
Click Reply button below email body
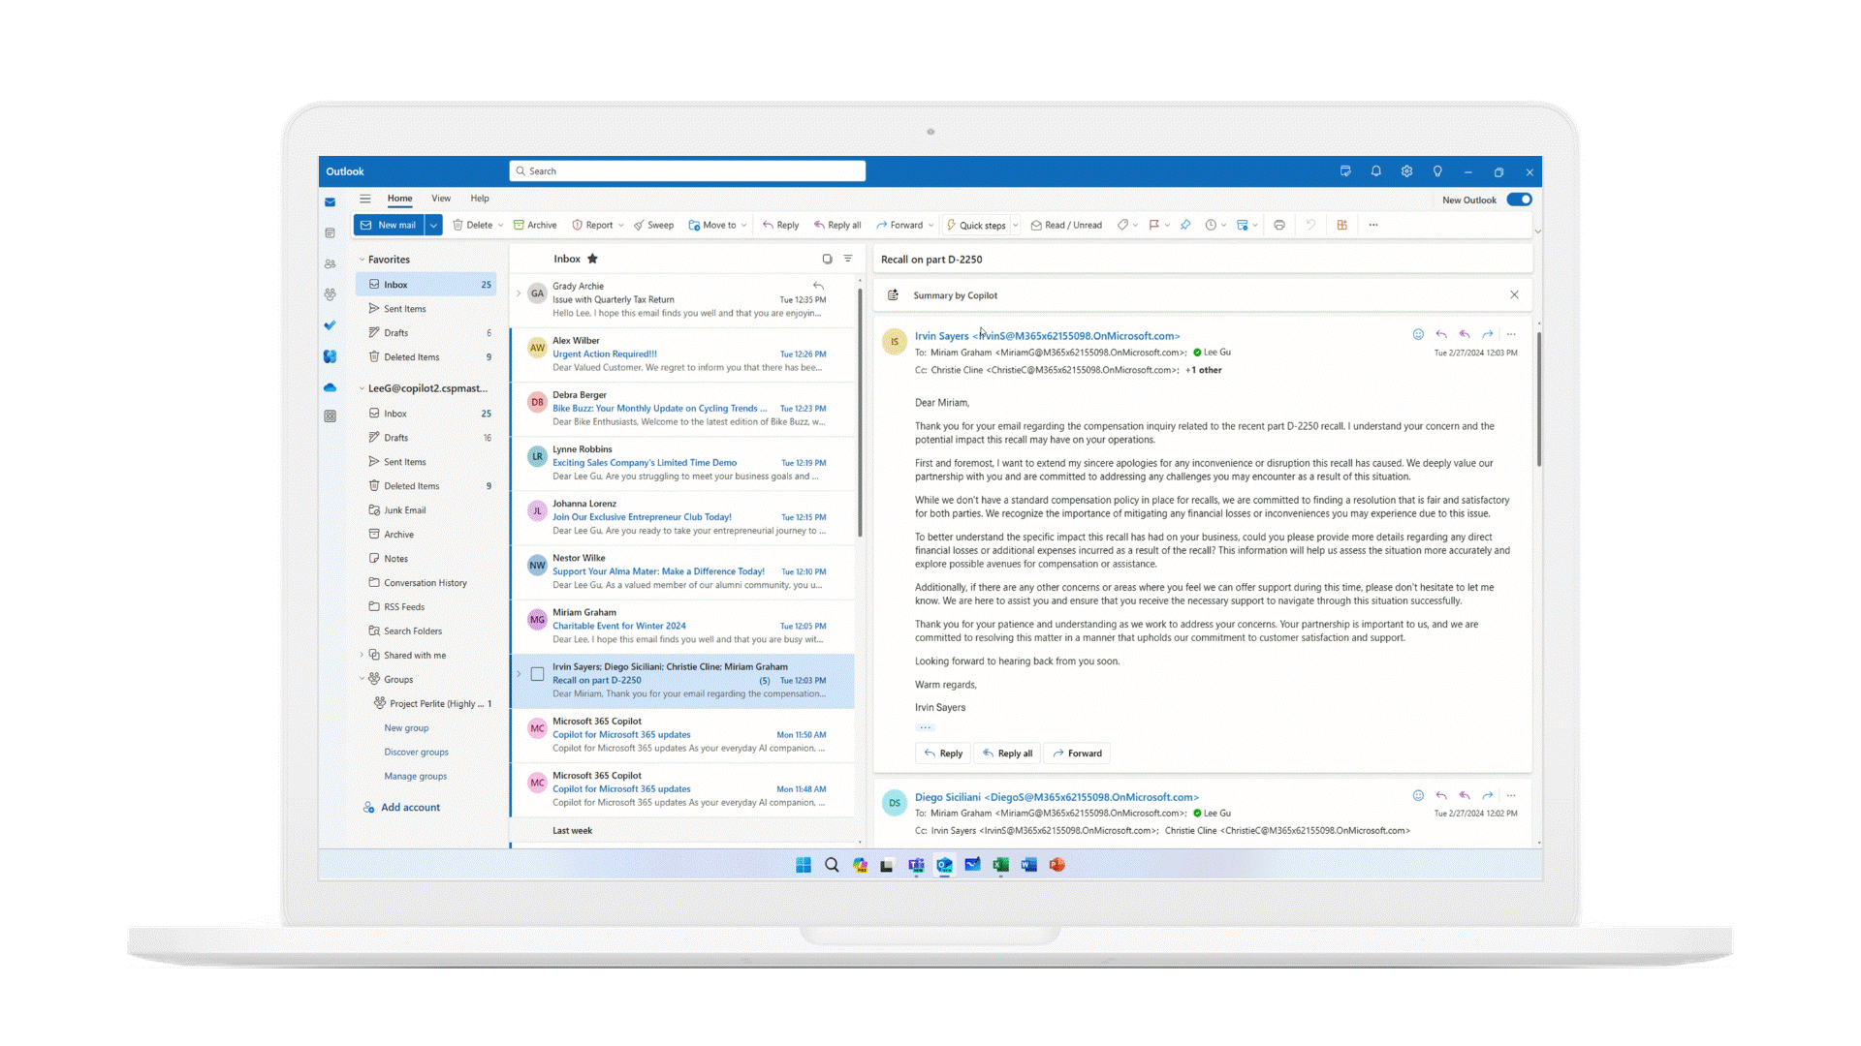pos(942,753)
